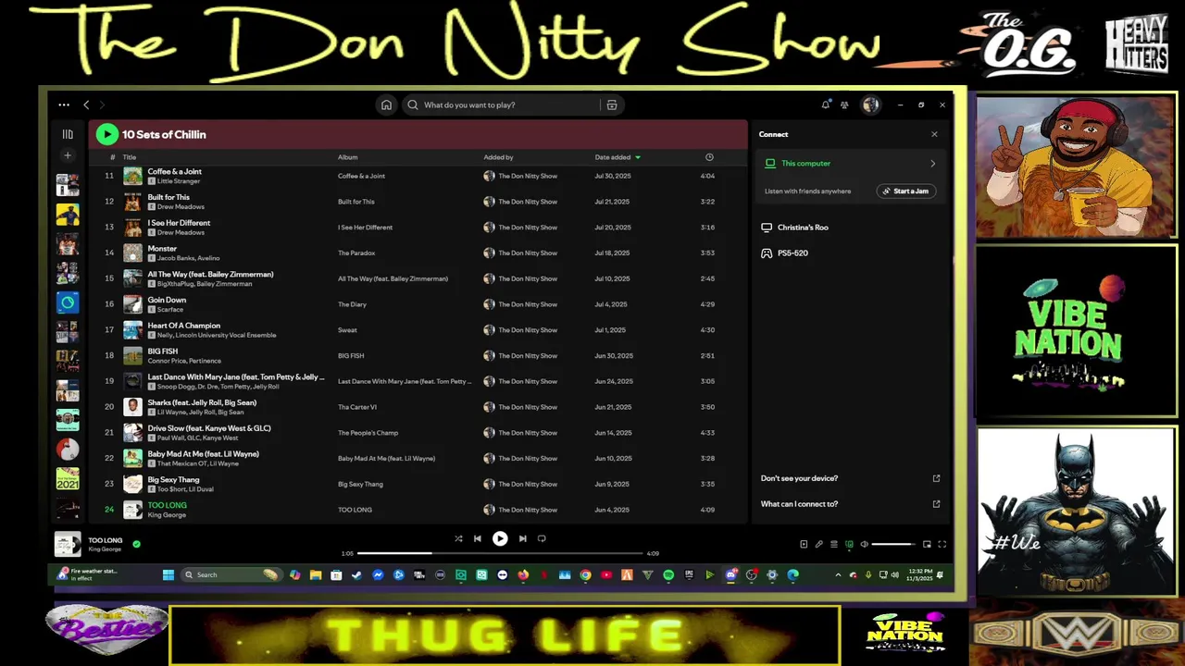Open the Windows Start menu

point(168,574)
